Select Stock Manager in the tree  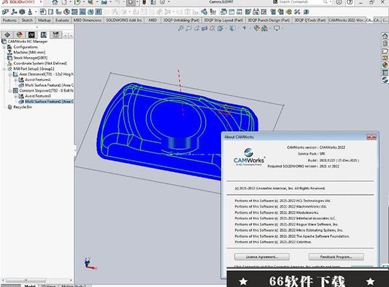[31, 58]
